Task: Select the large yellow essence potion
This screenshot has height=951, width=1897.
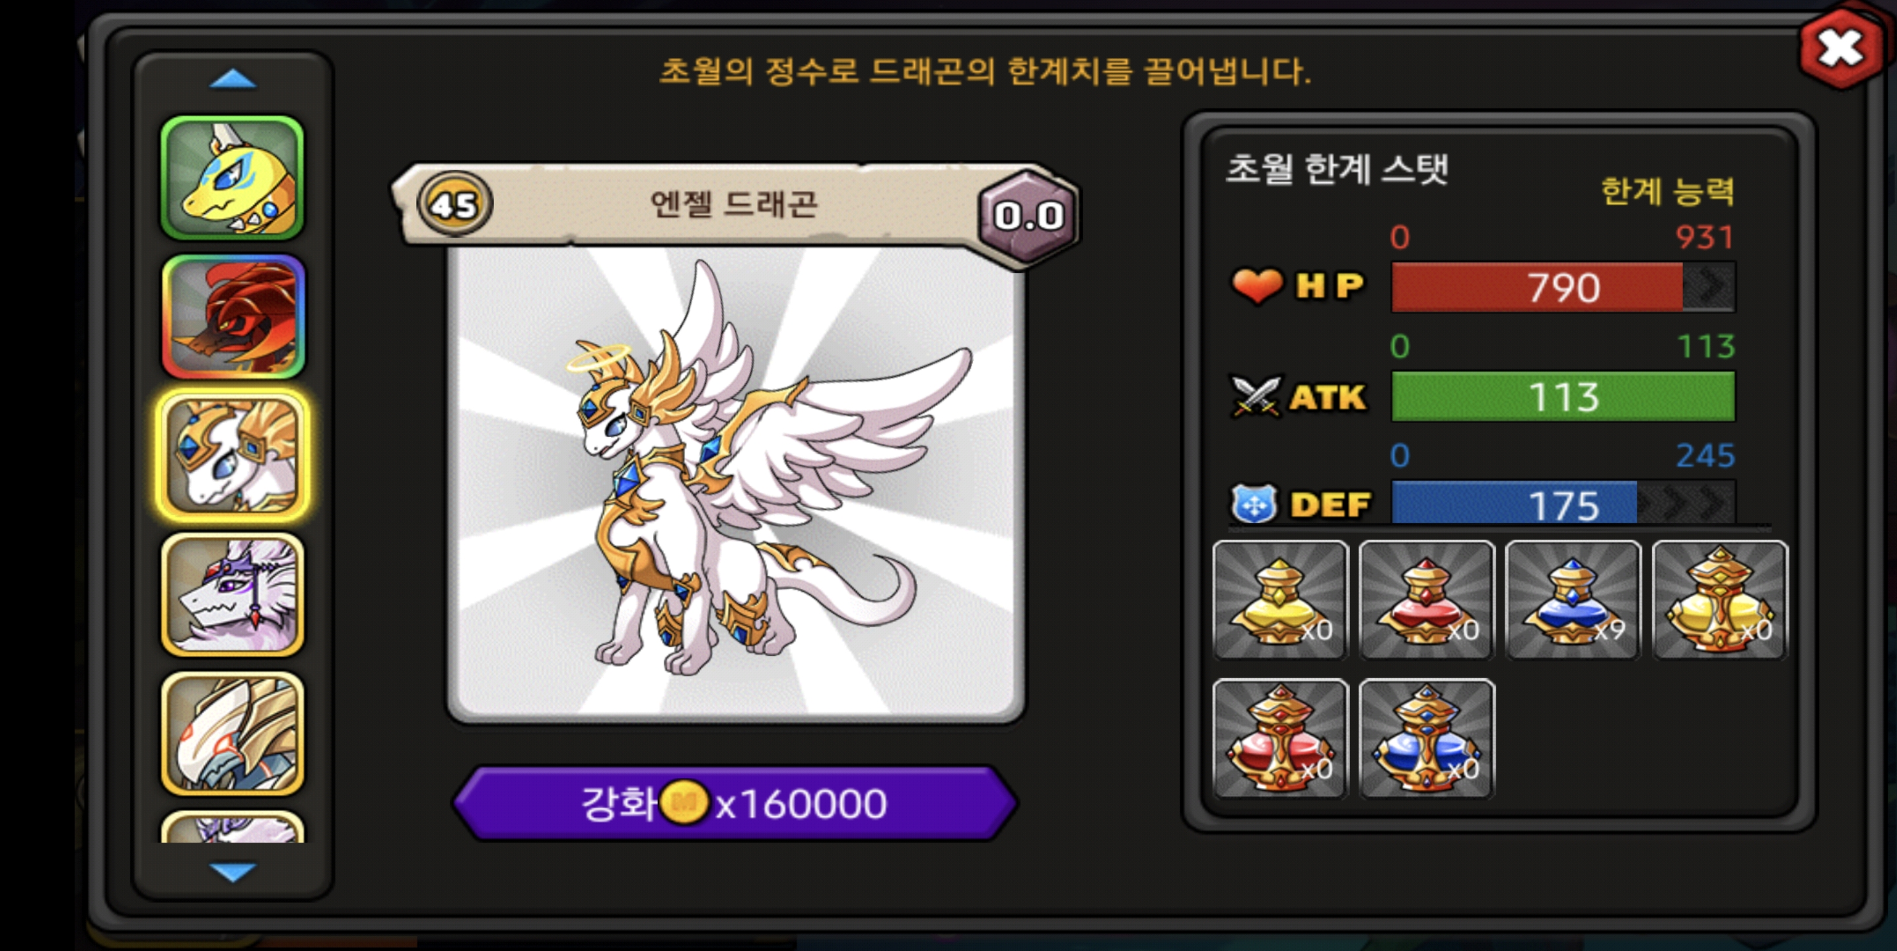Action: coord(1719,599)
